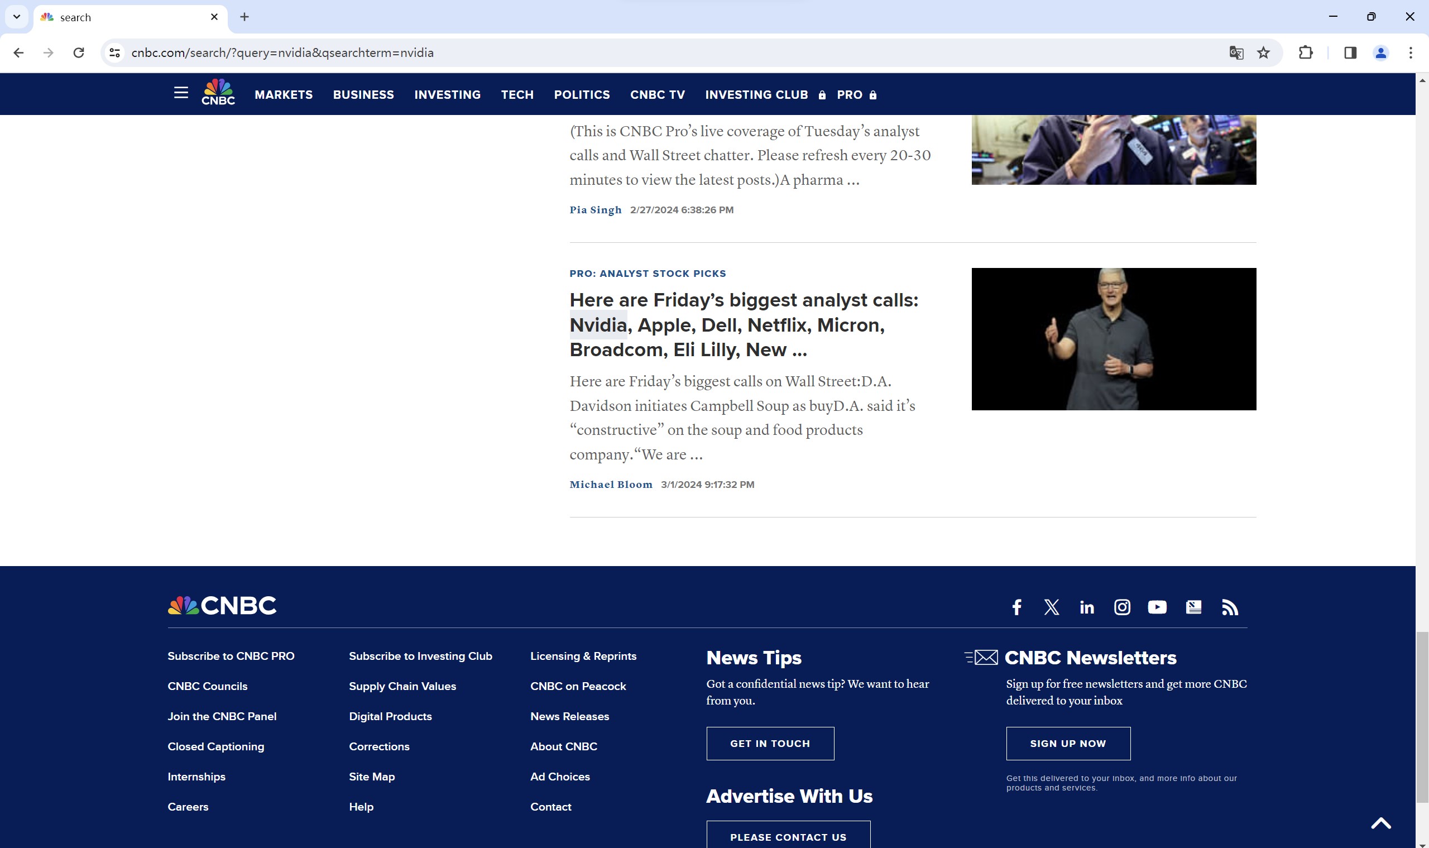The image size is (1429, 848).
Task: Open the translate page icon
Action: (1236, 52)
